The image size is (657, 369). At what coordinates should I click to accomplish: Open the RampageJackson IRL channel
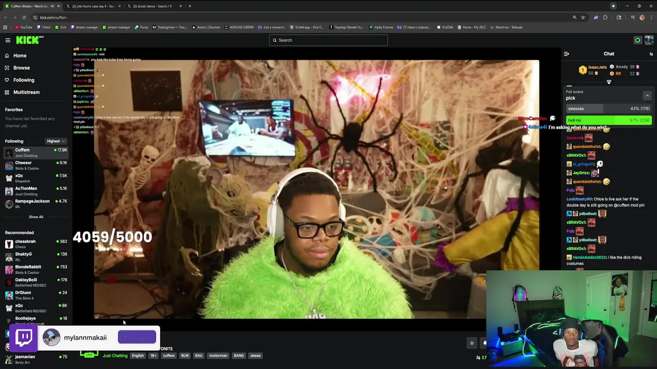[36, 203]
